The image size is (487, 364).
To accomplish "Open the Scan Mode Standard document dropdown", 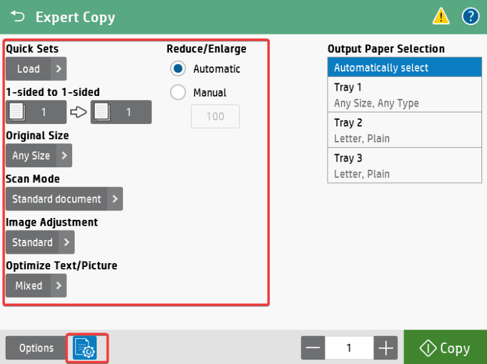I will click(x=64, y=199).
